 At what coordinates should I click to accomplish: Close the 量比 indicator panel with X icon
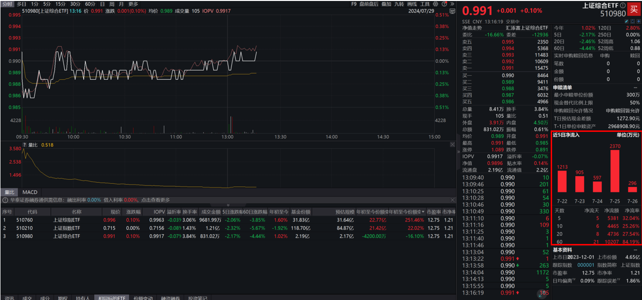point(452,144)
